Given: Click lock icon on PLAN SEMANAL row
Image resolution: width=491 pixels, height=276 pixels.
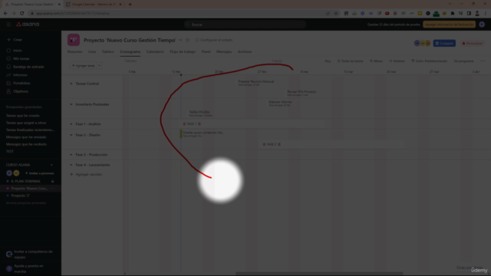Looking at the screenshot, I should 53,181.
